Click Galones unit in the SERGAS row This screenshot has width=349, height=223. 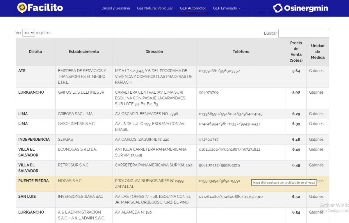click(316, 140)
